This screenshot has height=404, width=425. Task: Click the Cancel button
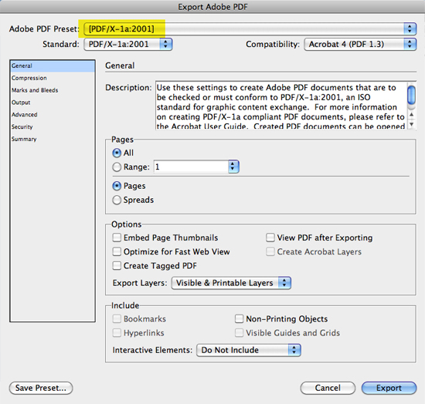(328, 388)
